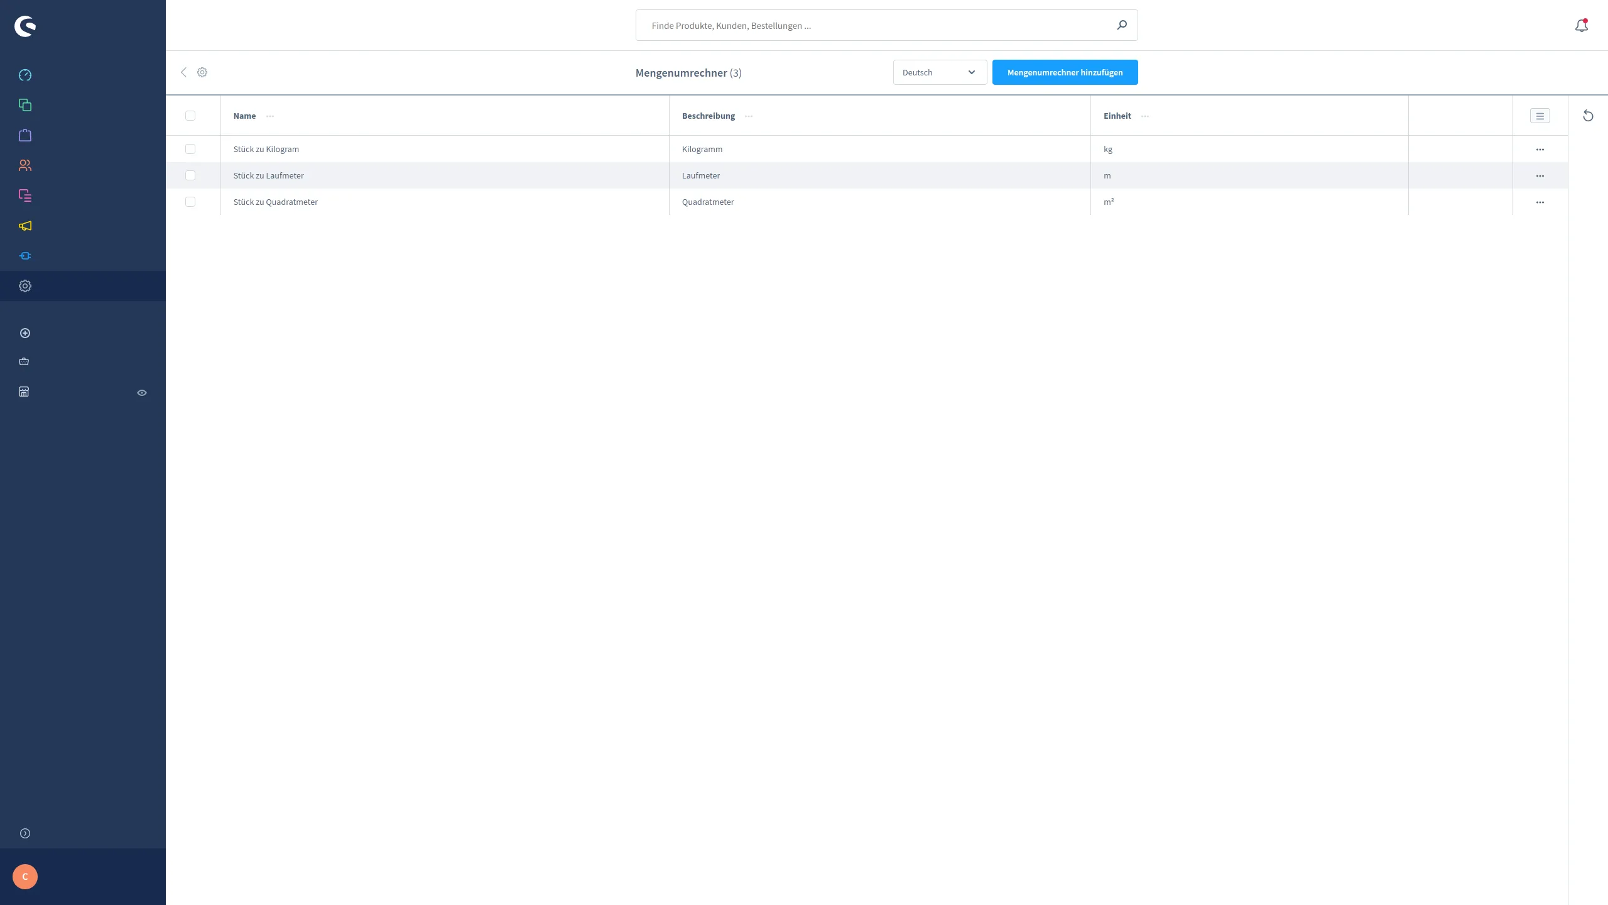Viewport: 1608px width, 905px height.
Task: Sort by the Name column header
Action: pos(244,116)
